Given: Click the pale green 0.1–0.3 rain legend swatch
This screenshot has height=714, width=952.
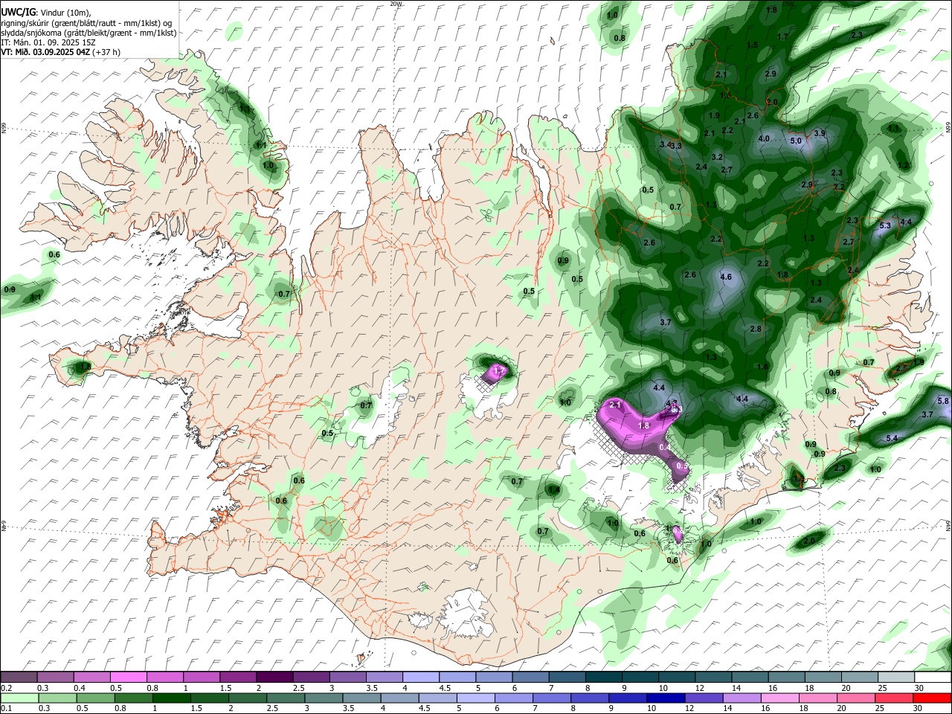Looking at the screenshot, I should coord(19,698).
